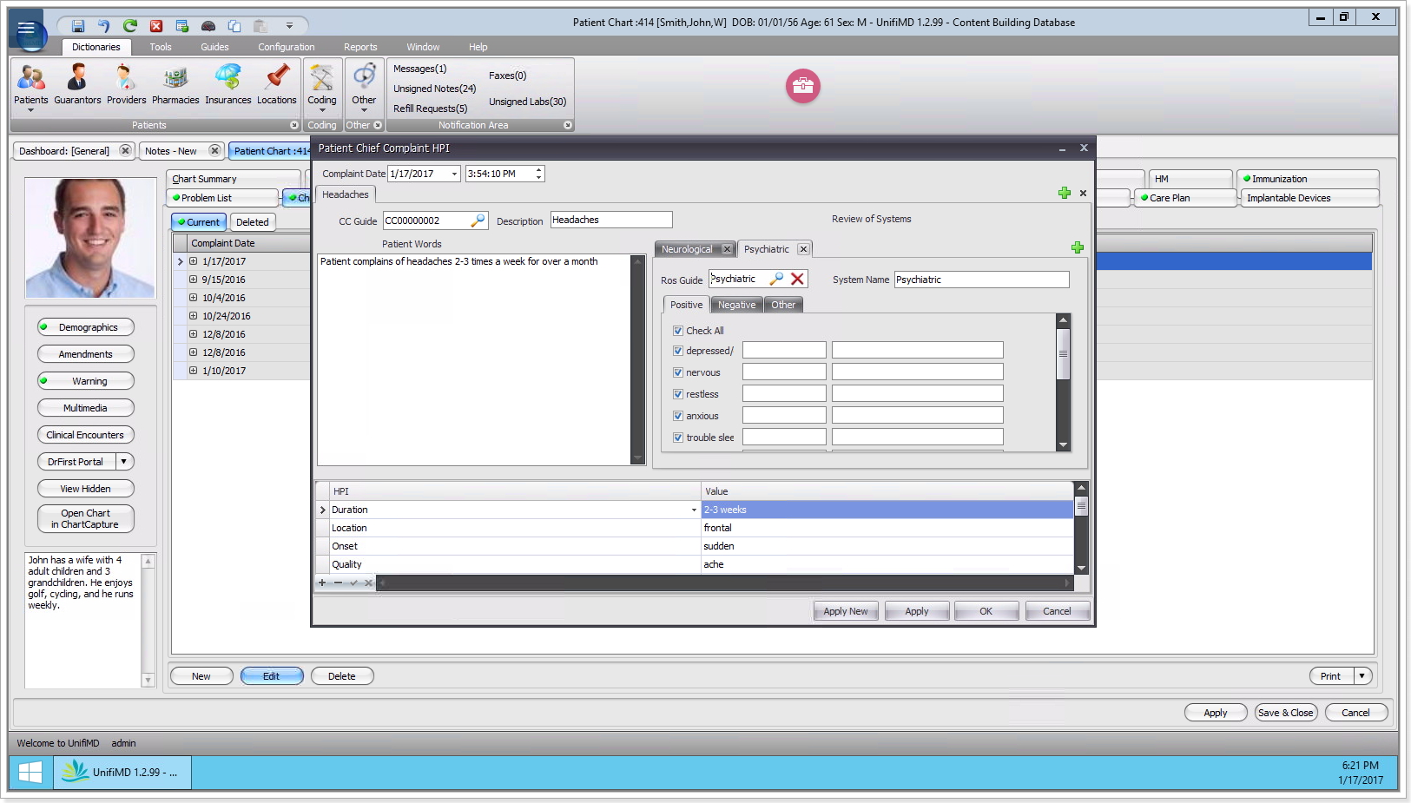The height and width of the screenshot is (803, 1411).
Task: Remove the HPI row with the minus icon
Action: (x=338, y=583)
